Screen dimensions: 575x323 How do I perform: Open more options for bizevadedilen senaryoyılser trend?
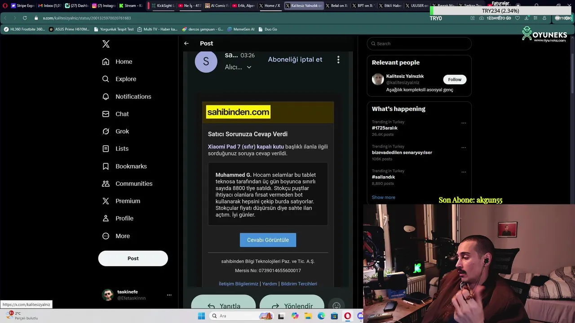click(464, 148)
